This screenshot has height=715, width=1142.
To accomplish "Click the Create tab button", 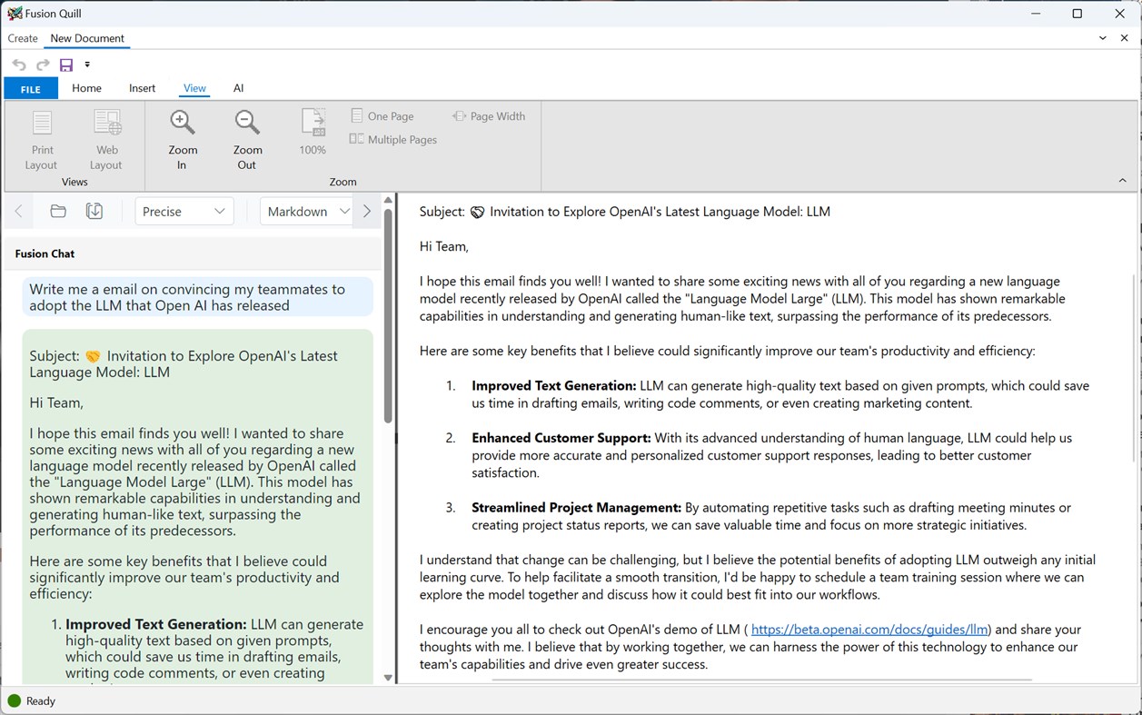I will click(x=22, y=38).
